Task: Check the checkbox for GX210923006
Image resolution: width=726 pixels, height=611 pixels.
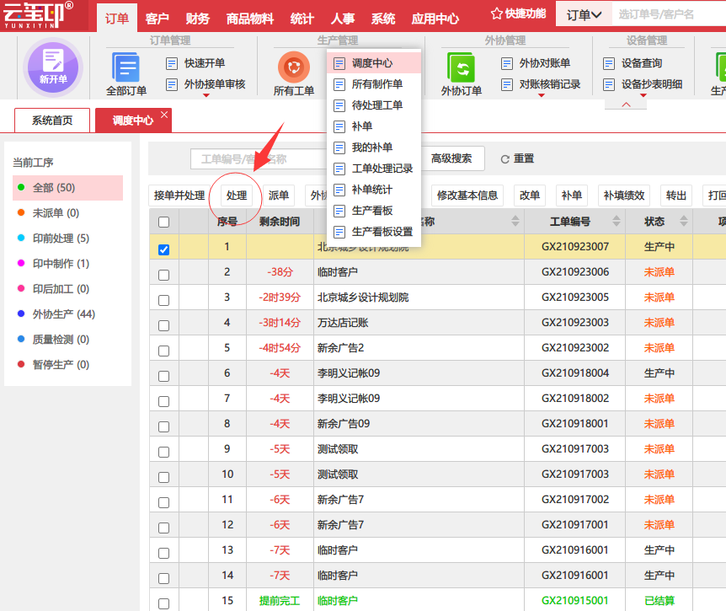Action: point(164,275)
